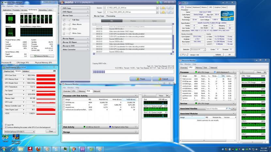
Task: Open DVDFab help via the blue question mark icon
Action: (161, 2)
